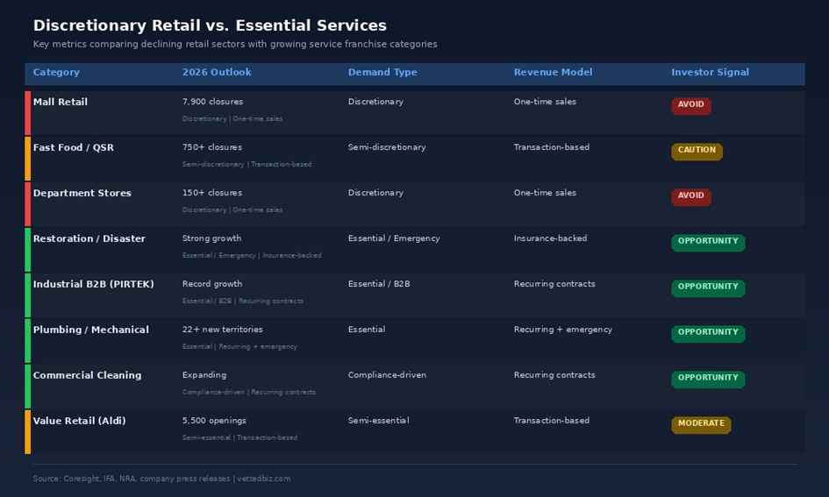Click 'Recurring contracts' revenue model for Commercial Cleaning
Screen dimensions: 829x497
point(554,375)
